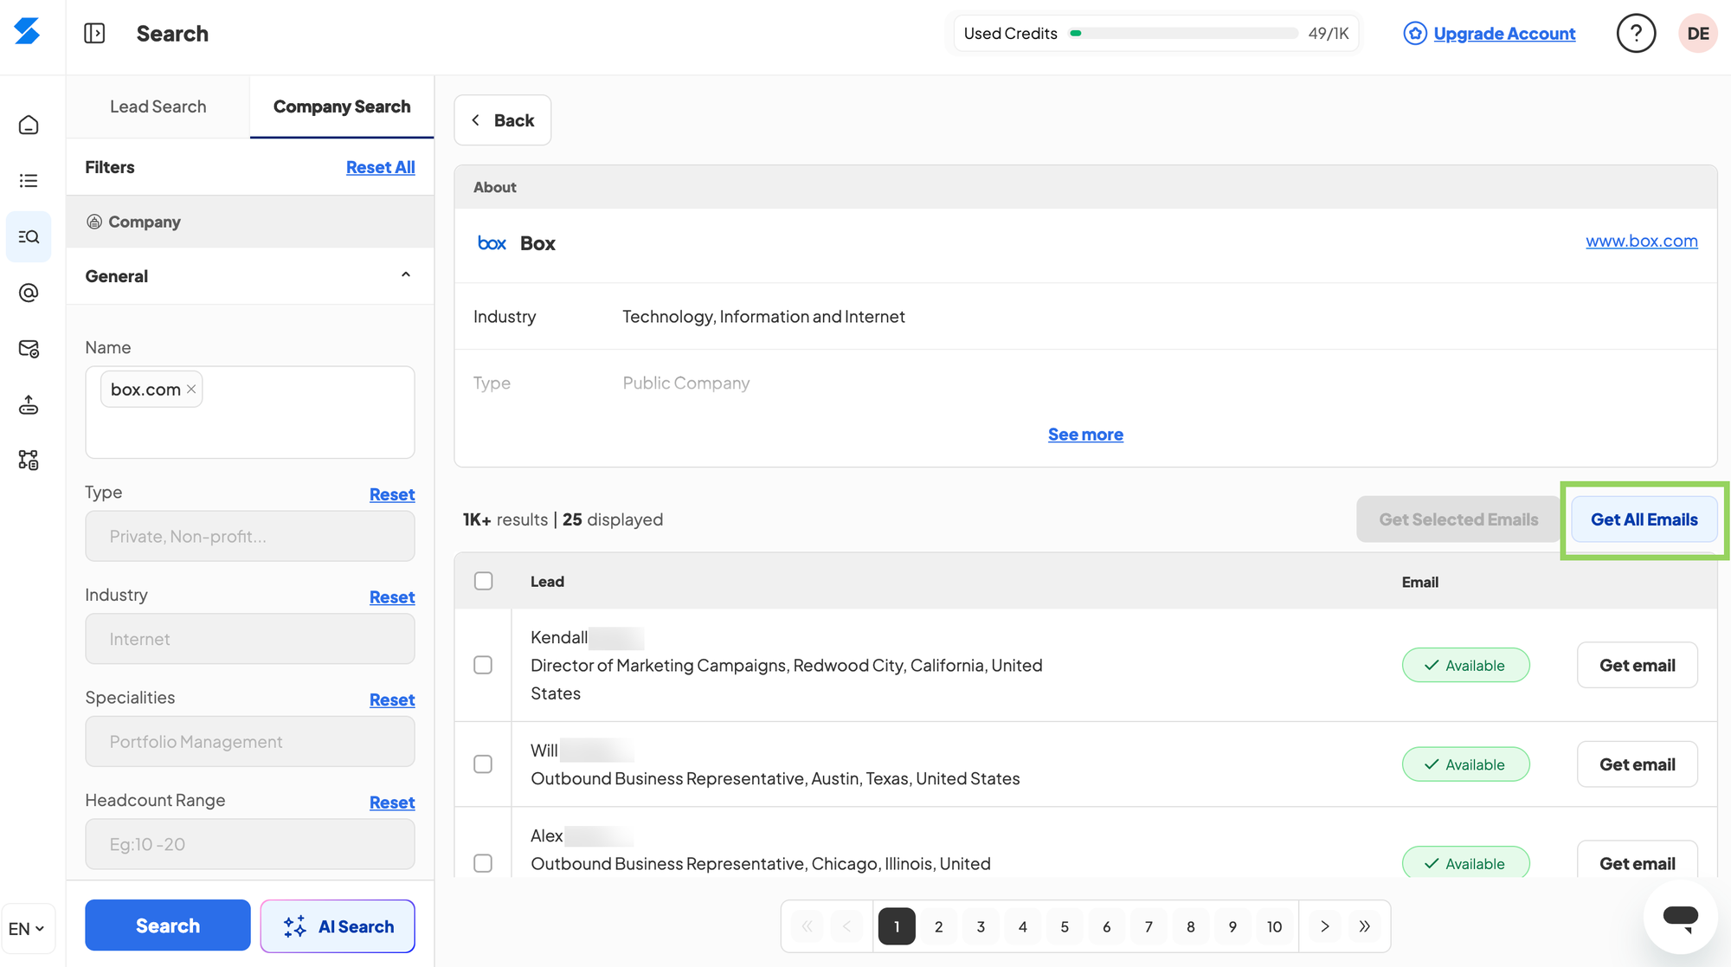Click the Upgrade Account badge icon
1731x967 pixels.
pyautogui.click(x=1414, y=33)
